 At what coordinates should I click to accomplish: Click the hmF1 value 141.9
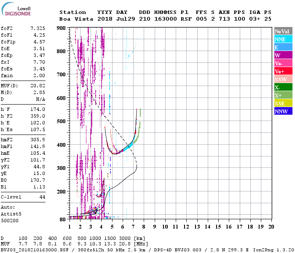click(x=38, y=146)
